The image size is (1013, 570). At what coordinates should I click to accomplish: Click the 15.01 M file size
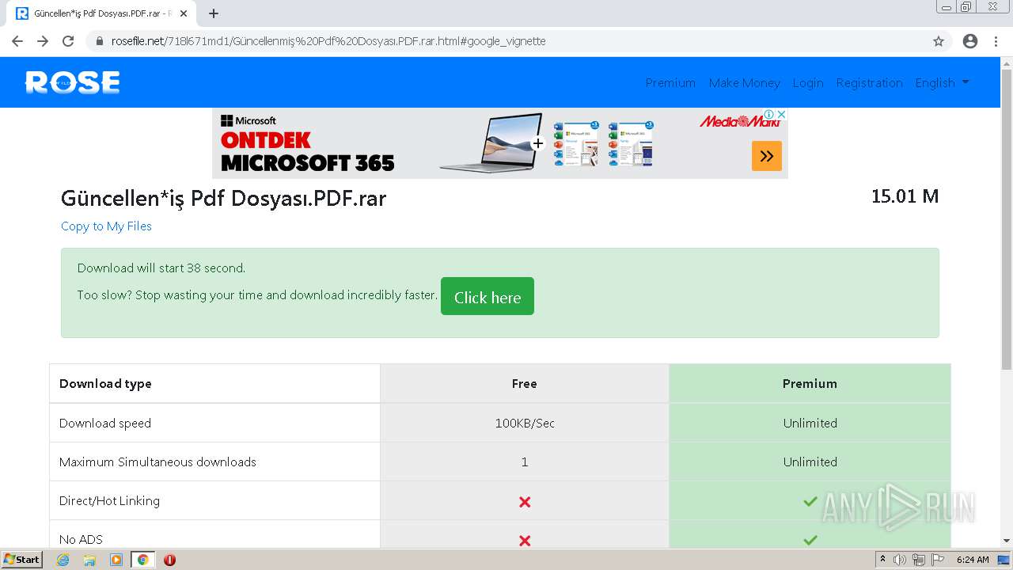tap(905, 196)
